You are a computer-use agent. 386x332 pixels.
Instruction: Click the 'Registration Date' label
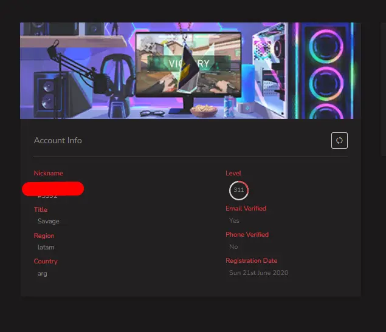[252, 260]
